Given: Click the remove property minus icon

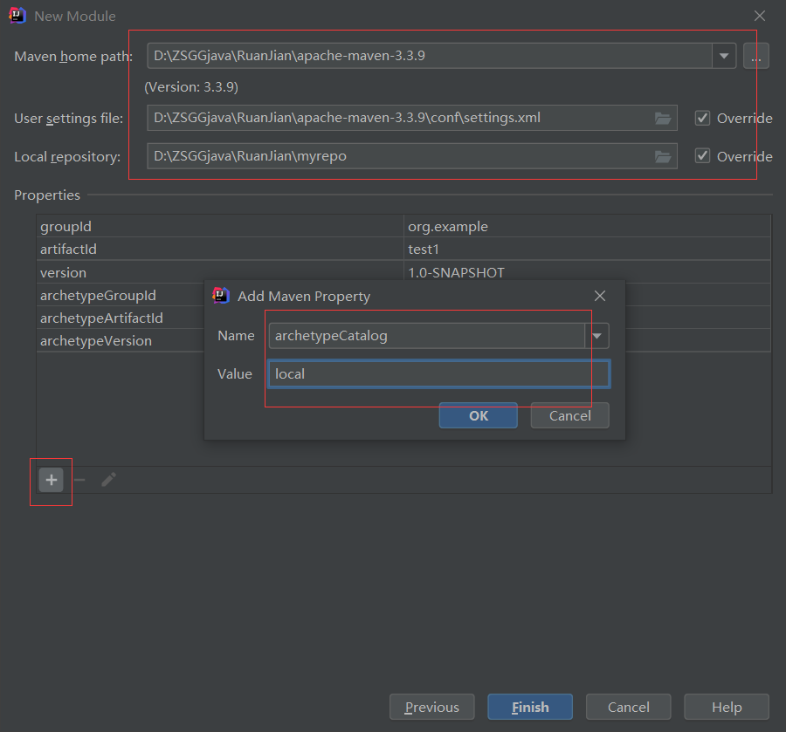Looking at the screenshot, I should coord(79,480).
